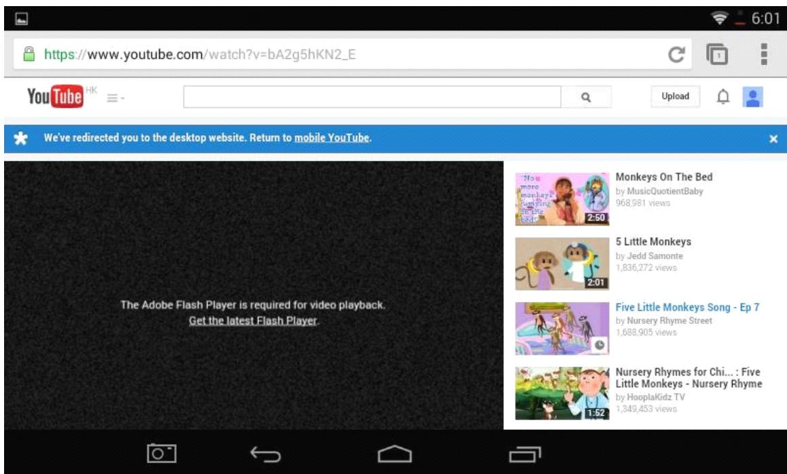The width and height of the screenshot is (787, 474).
Task: Expand the guide menu next to YouTube logo
Action: pyautogui.click(x=115, y=98)
